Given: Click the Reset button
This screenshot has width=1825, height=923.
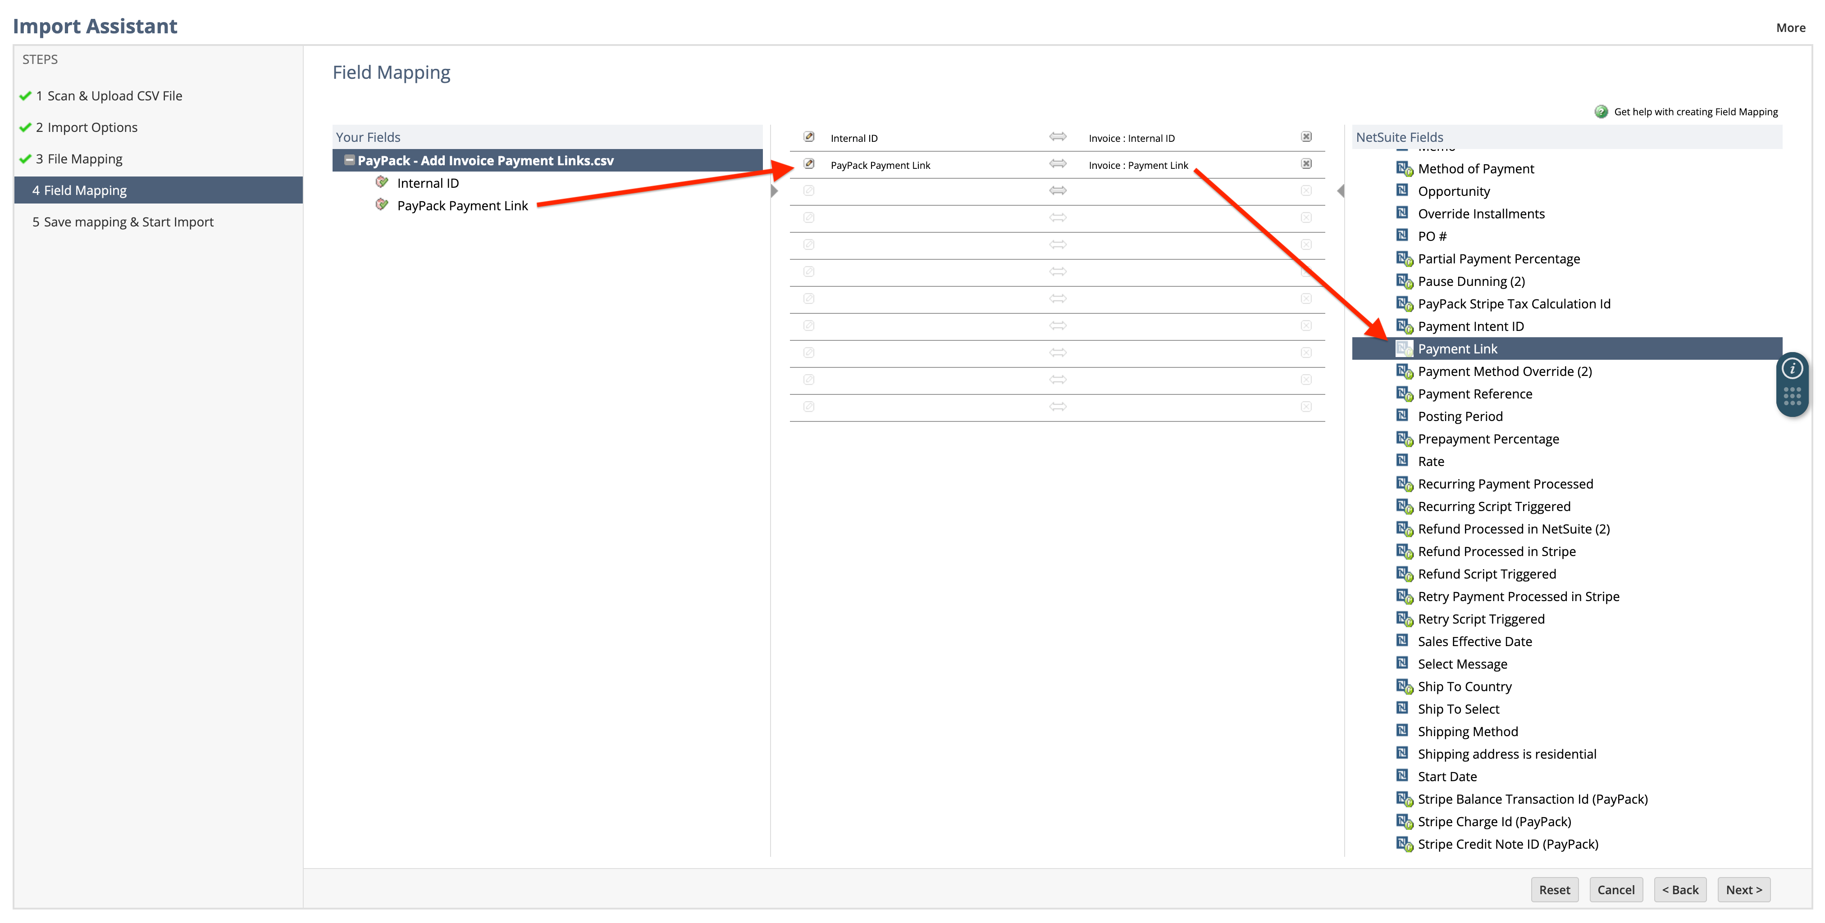Looking at the screenshot, I should pos(1554,890).
